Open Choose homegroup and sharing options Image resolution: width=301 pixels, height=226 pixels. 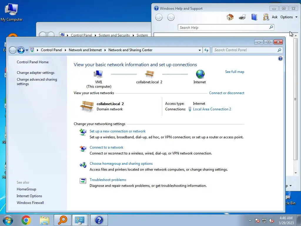tap(121, 163)
